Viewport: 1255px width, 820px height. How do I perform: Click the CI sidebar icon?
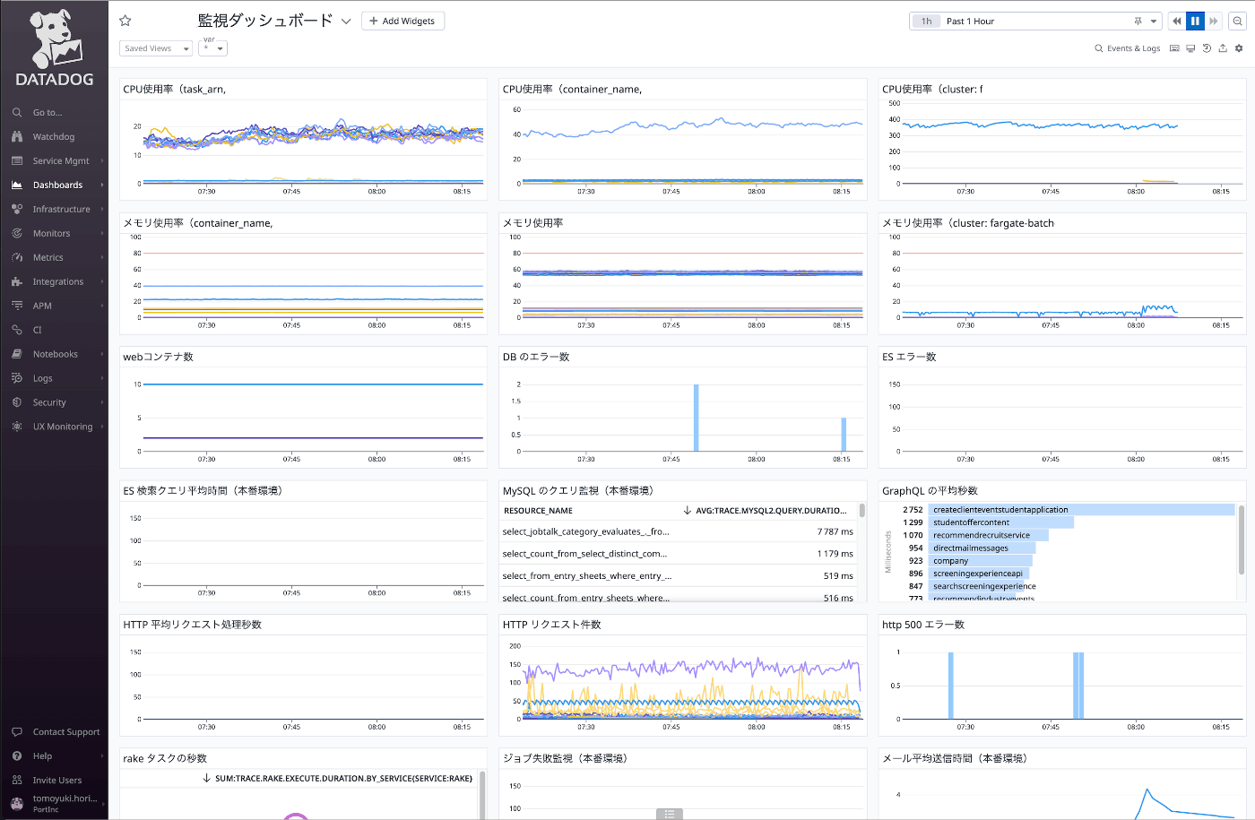coord(17,331)
